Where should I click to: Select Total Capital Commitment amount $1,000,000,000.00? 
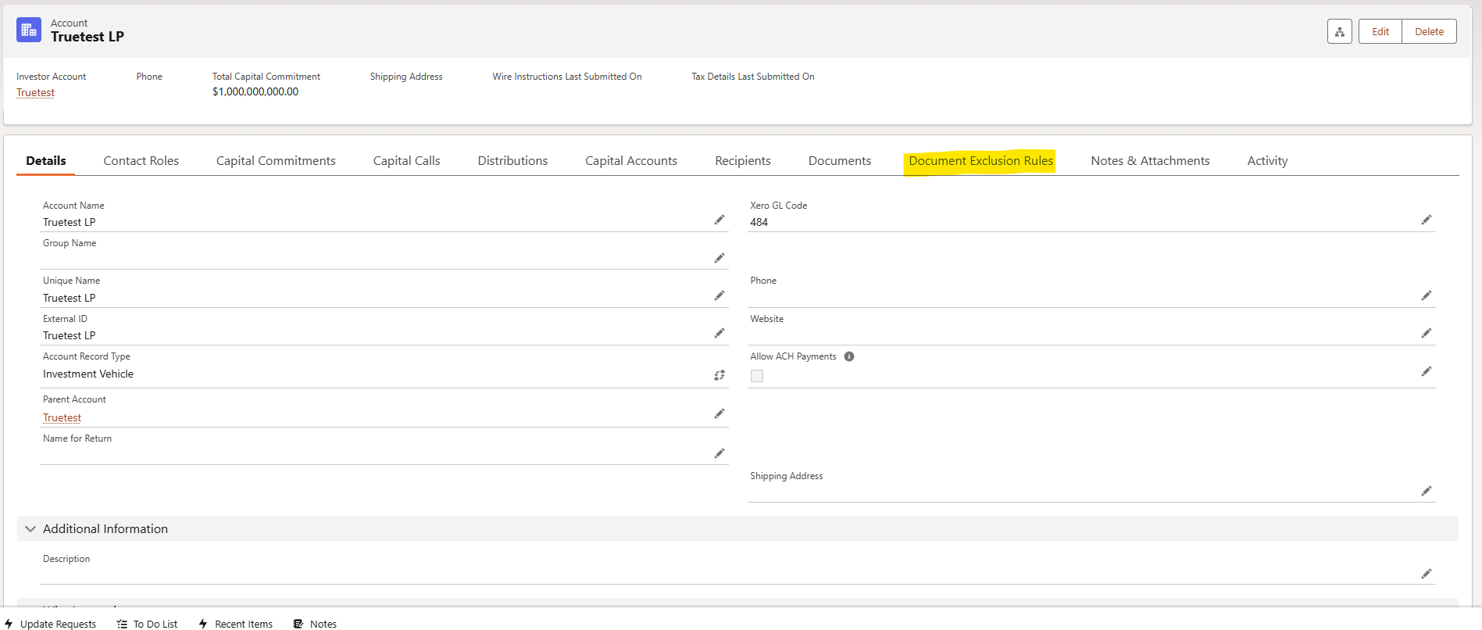pyautogui.click(x=255, y=91)
